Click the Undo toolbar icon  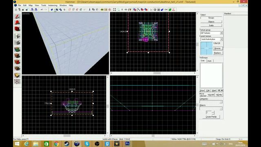(x=42, y=10)
